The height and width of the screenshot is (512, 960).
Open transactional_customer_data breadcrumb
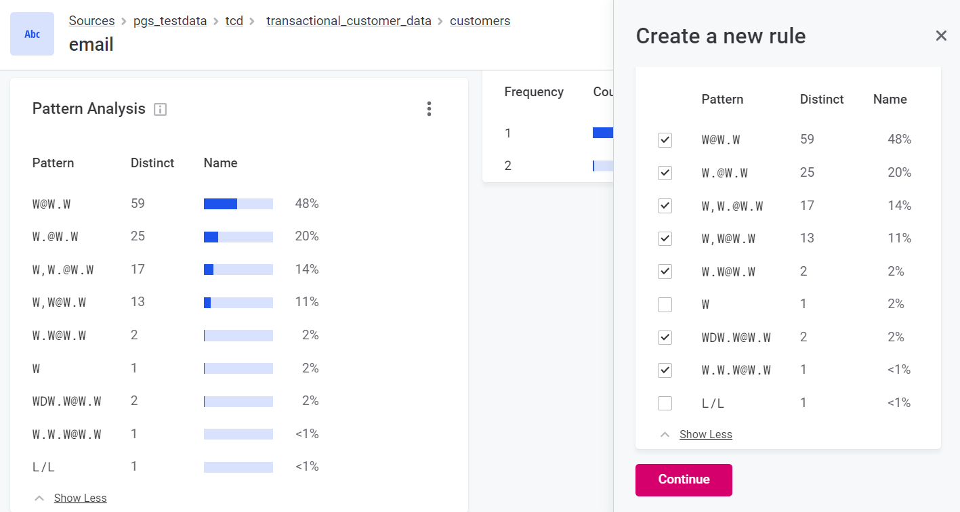[x=349, y=21]
